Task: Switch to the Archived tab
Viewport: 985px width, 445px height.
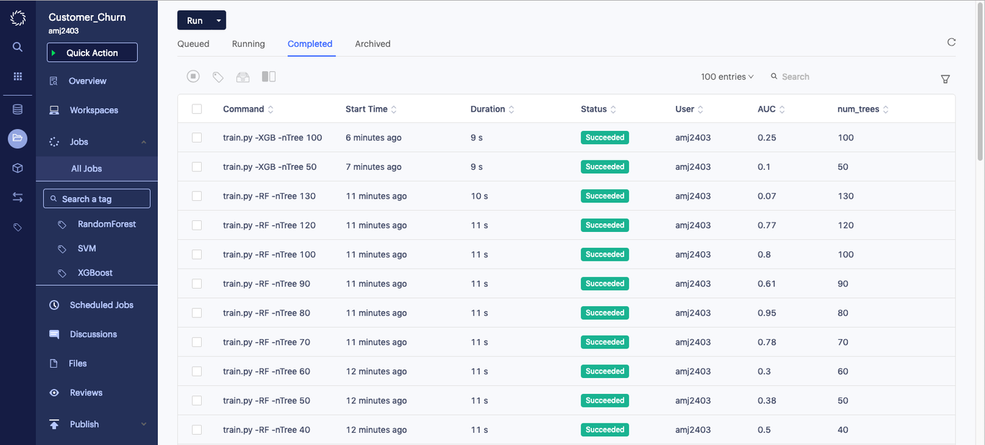Action: [x=373, y=44]
